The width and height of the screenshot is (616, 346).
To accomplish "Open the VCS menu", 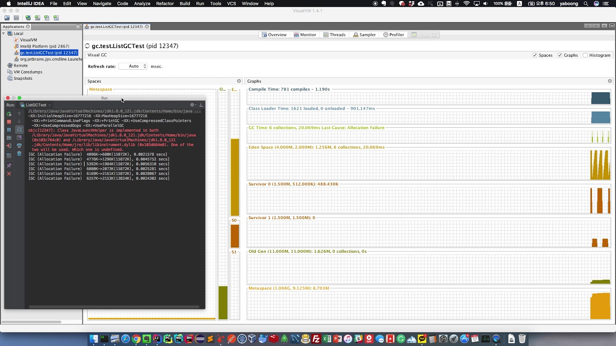I will tap(231, 3).
